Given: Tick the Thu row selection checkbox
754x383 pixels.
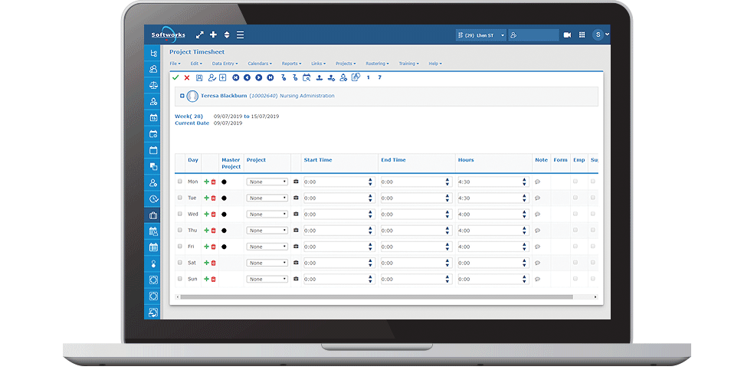Looking at the screenshot, I should (180, 231).
